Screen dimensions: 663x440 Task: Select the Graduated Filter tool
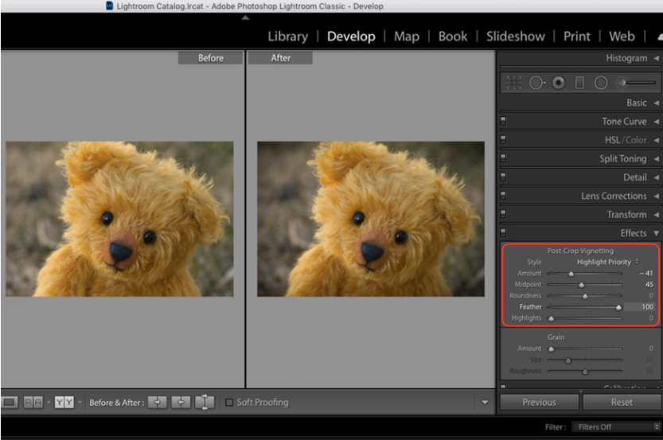[579, 83]
